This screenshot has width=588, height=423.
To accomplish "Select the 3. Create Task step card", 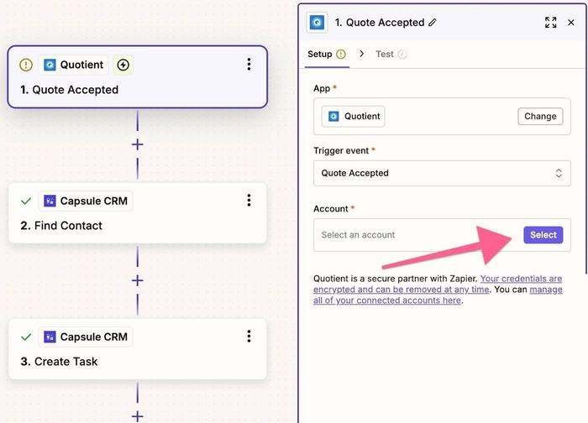I will click(138, 349).
